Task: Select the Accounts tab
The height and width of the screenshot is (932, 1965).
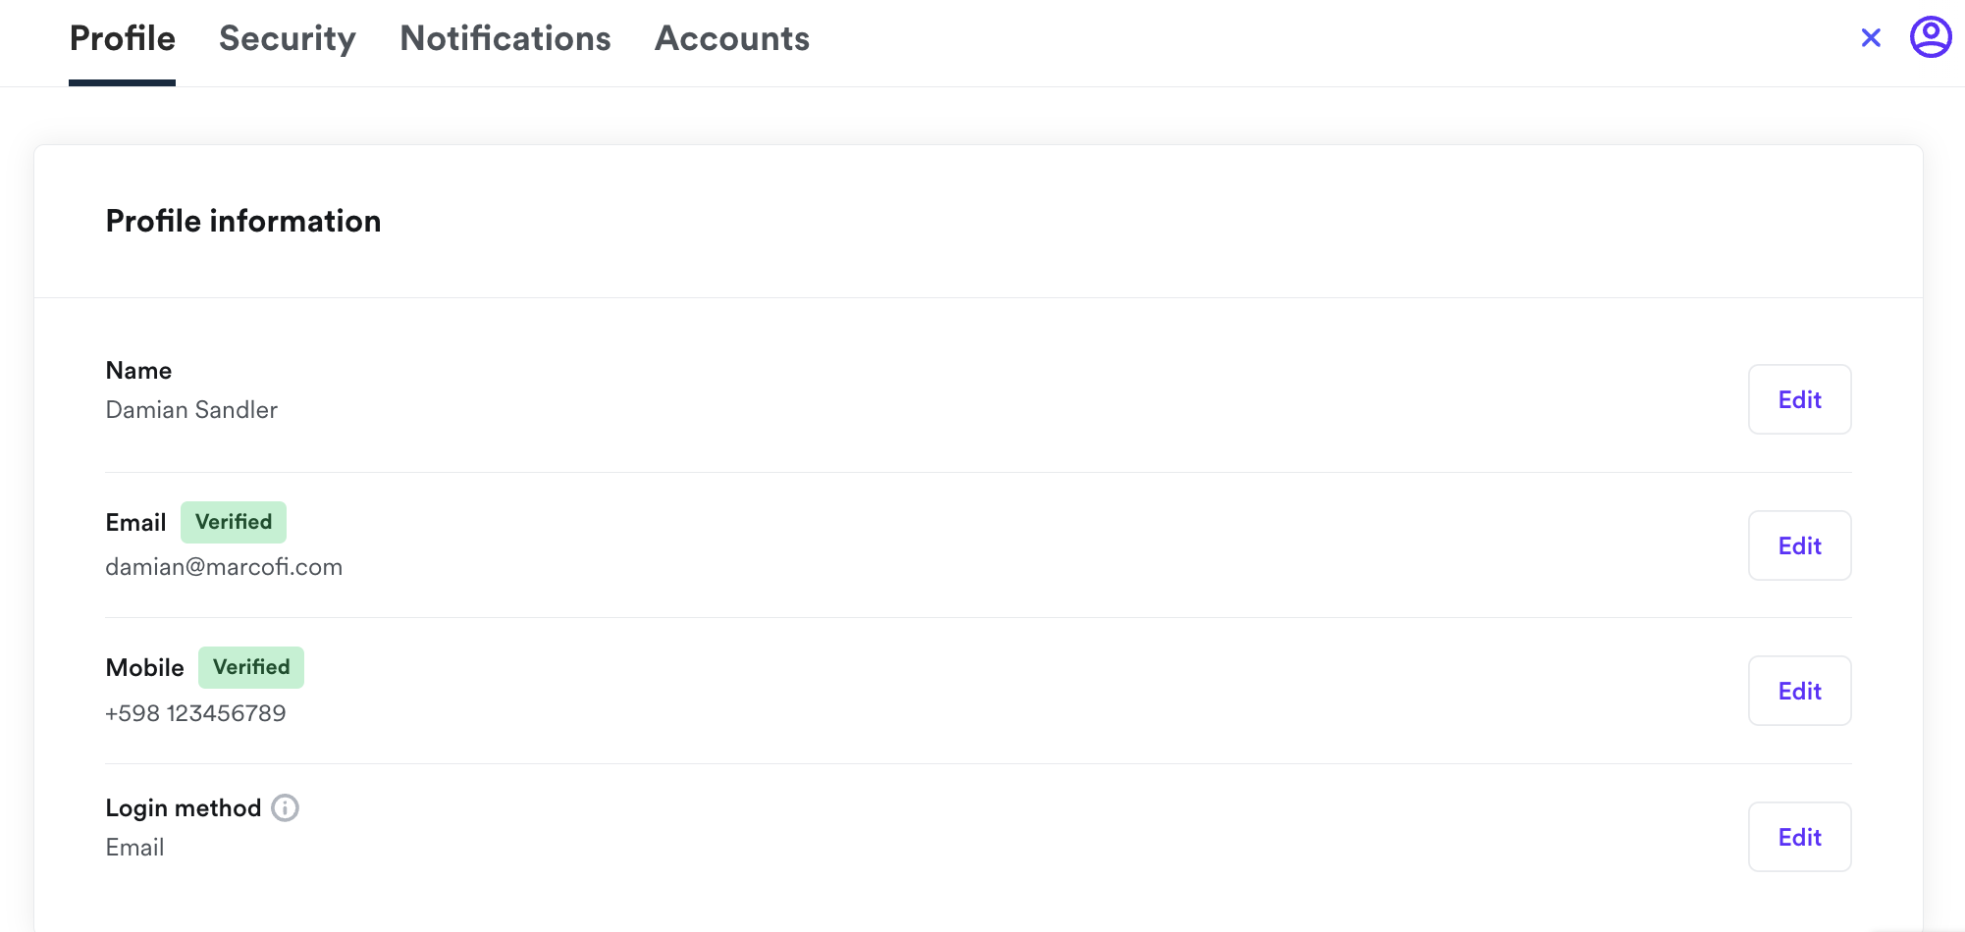Action: pyautogui.click(x=732, y=39)
